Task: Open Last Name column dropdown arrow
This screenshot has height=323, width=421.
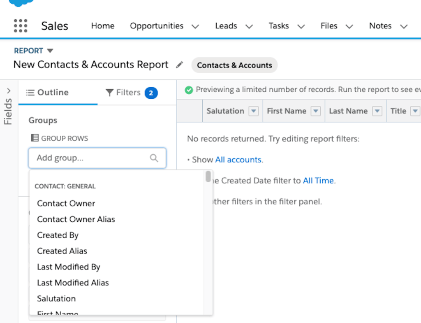Action: 377,111
